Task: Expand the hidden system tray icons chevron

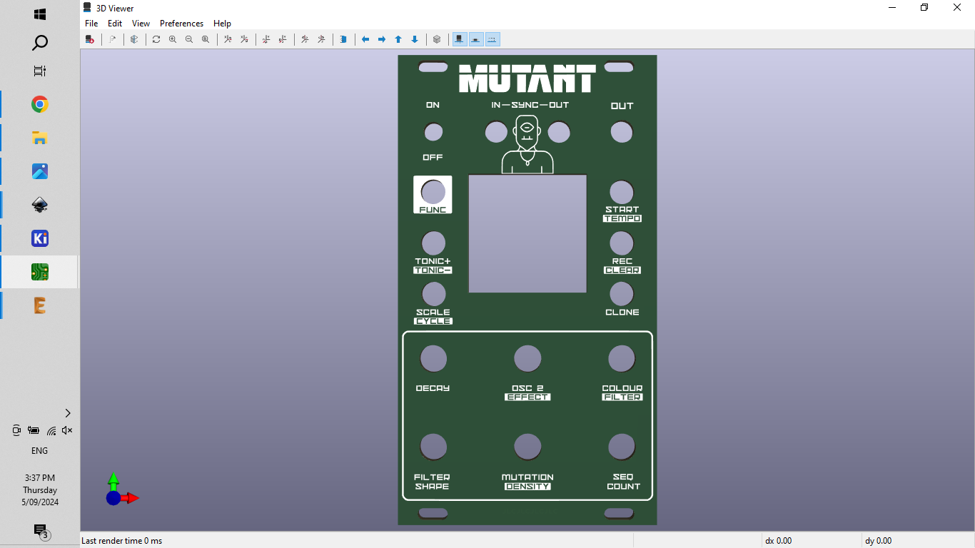Action: coord(66,412)
